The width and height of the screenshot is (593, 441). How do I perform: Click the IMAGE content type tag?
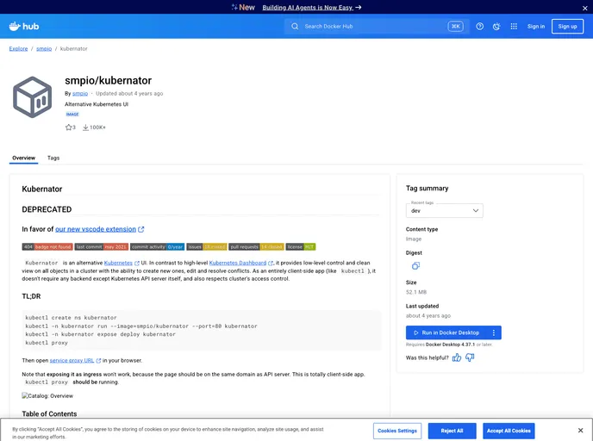(x=72, y=114)
